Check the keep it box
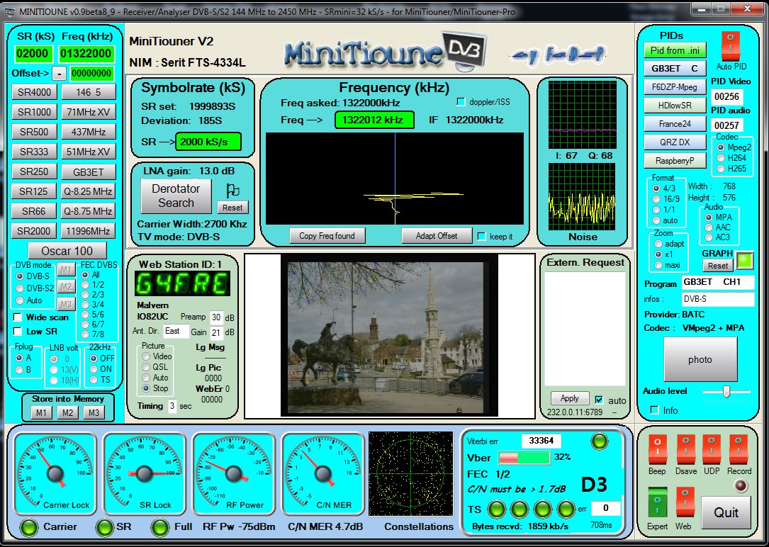Viewport: 769px width, 547px height. coord(482,236)
